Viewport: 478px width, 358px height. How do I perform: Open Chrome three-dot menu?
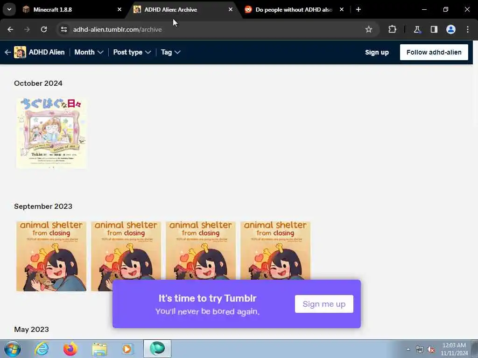click(x=468, y=29)
